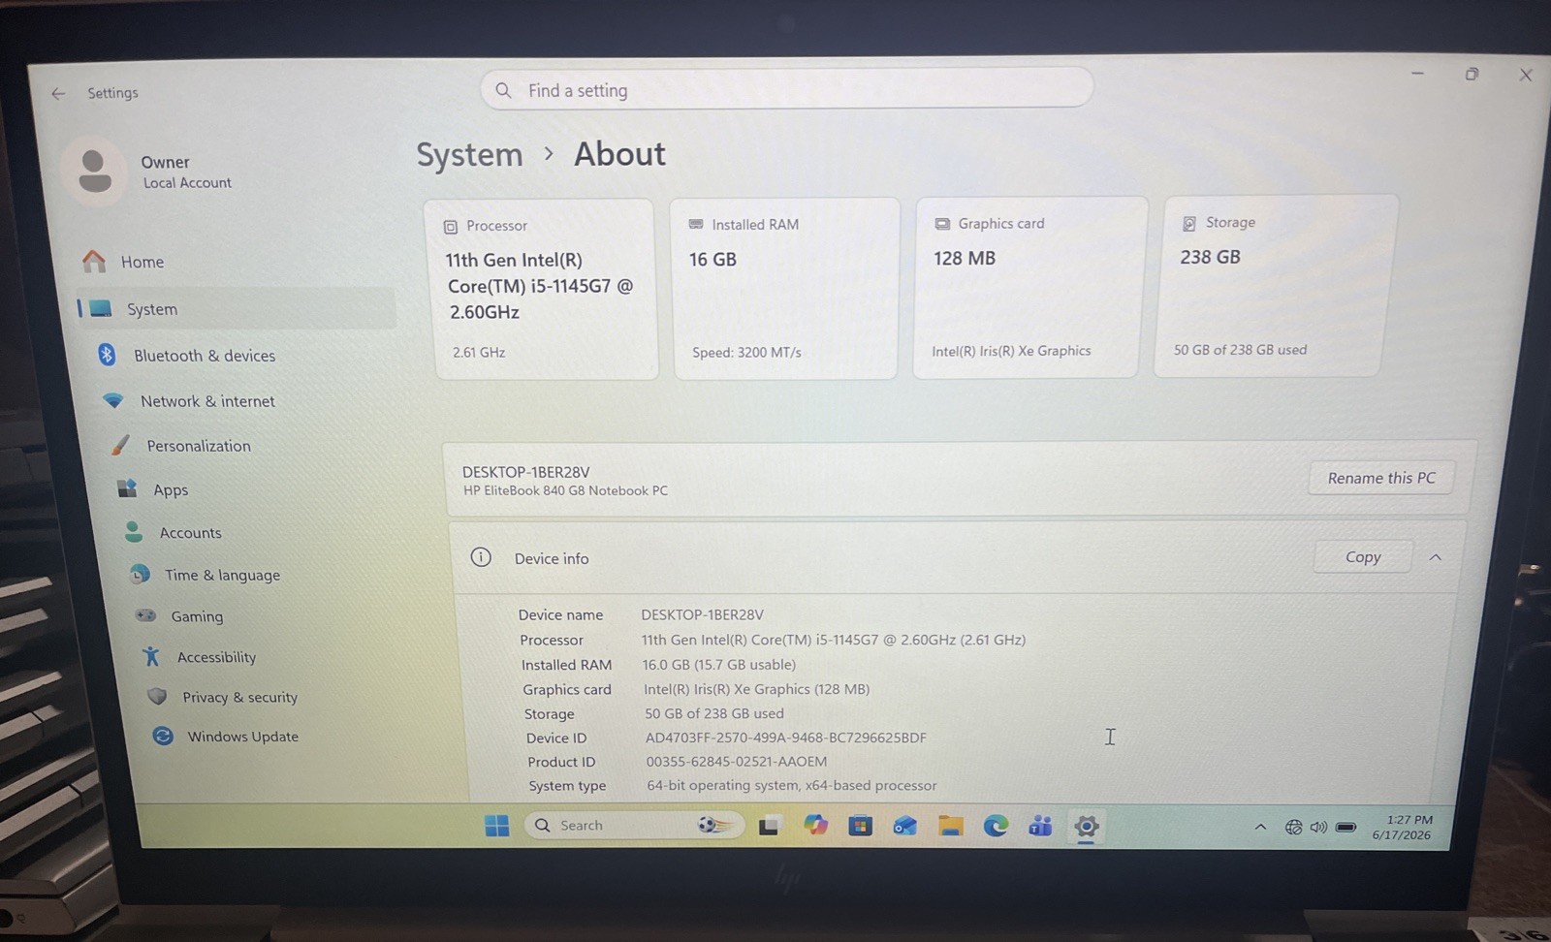The width and height of the screenshot is (1551, 942).
Task: Open Microsoft Store from taskbar
Action: 860,826
